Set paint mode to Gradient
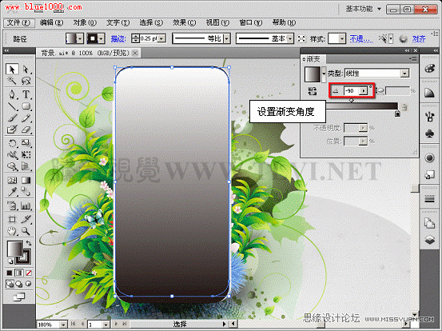 pos(19,273)
